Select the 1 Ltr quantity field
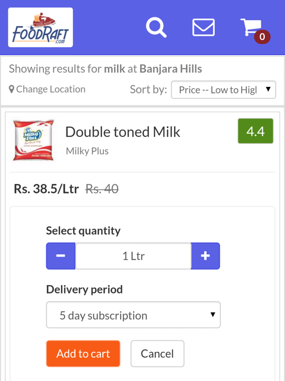Viewport: 285px width, 381px height. pyautogui.click(x=133, y=256)
